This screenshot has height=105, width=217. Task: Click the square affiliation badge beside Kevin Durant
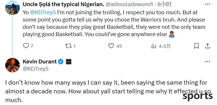69,62
